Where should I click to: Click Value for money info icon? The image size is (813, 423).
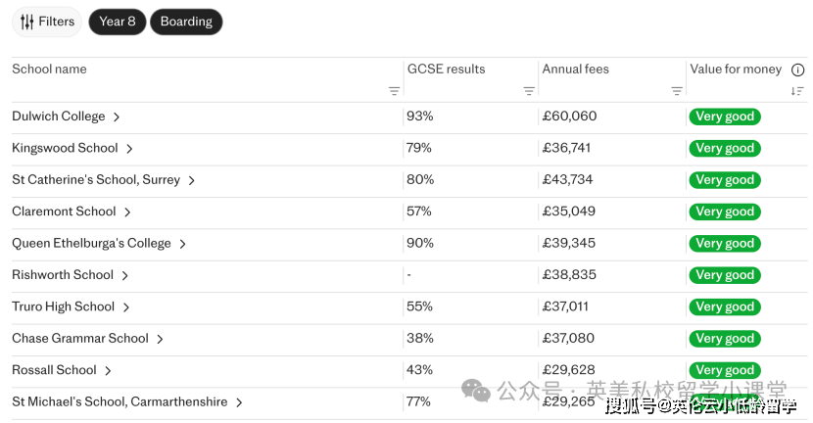click(x=797, y=70)
